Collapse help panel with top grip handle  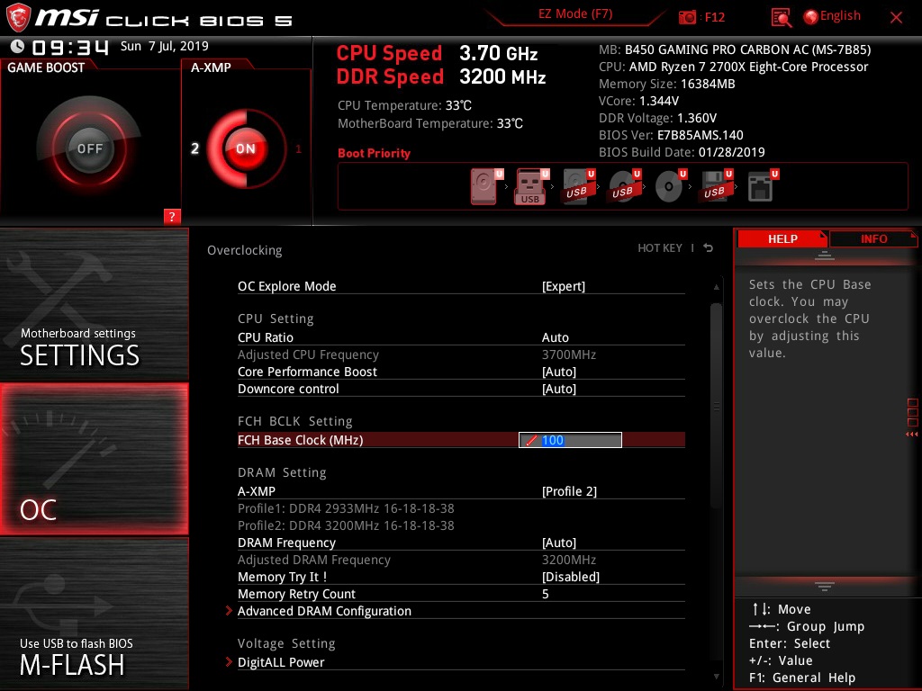point(825,256)
